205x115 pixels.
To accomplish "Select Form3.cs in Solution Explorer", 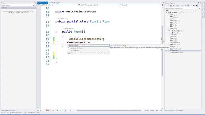I will click(175, 27).
